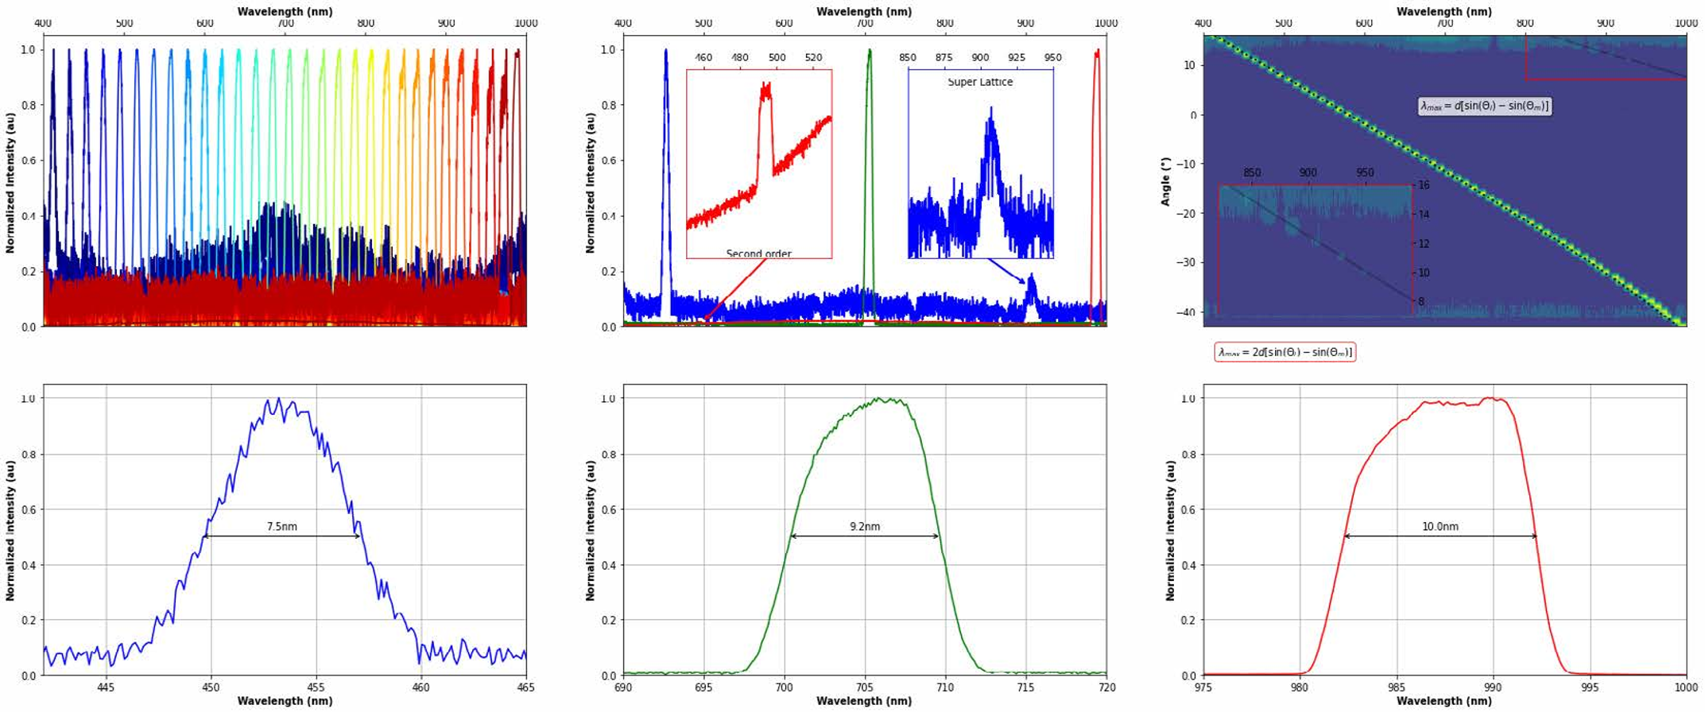
Task: Click the 9.2nm width label on green curve
Action: (865, 527)
